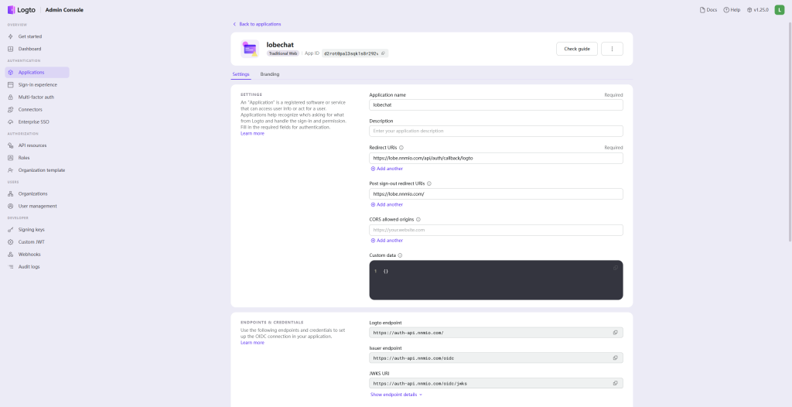Open Sign-in experience in the sidebar
The width and height of the screenshot is (792, 407).
(37, 84)
